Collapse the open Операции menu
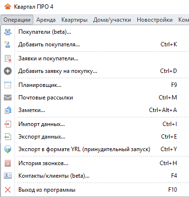189x197 pixels. pyautogui.click(x=17, y=20)
